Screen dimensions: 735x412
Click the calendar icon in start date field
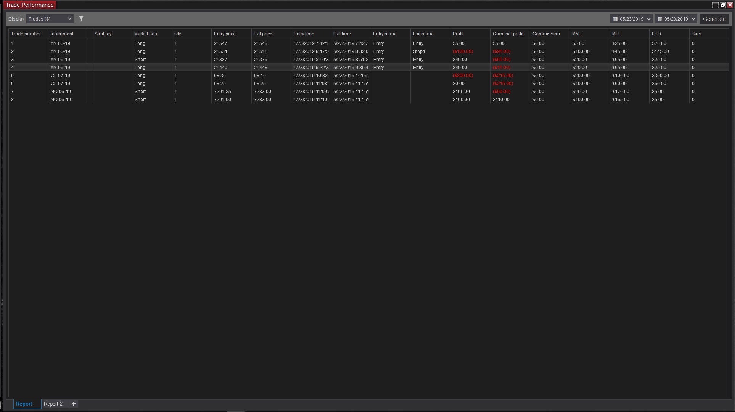[615, 19]
